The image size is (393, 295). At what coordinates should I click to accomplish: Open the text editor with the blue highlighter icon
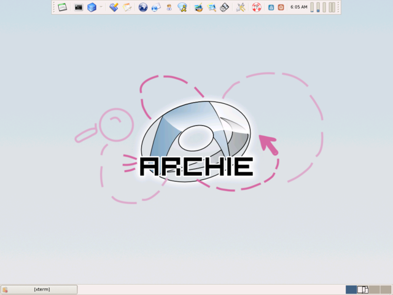click(114, 7)
